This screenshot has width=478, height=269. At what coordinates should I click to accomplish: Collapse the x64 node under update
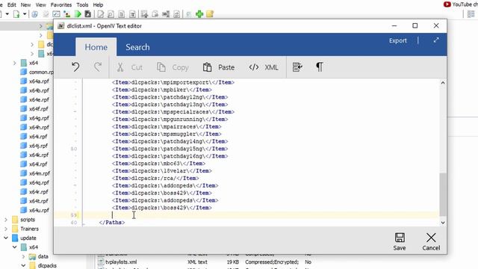(14, 247)
